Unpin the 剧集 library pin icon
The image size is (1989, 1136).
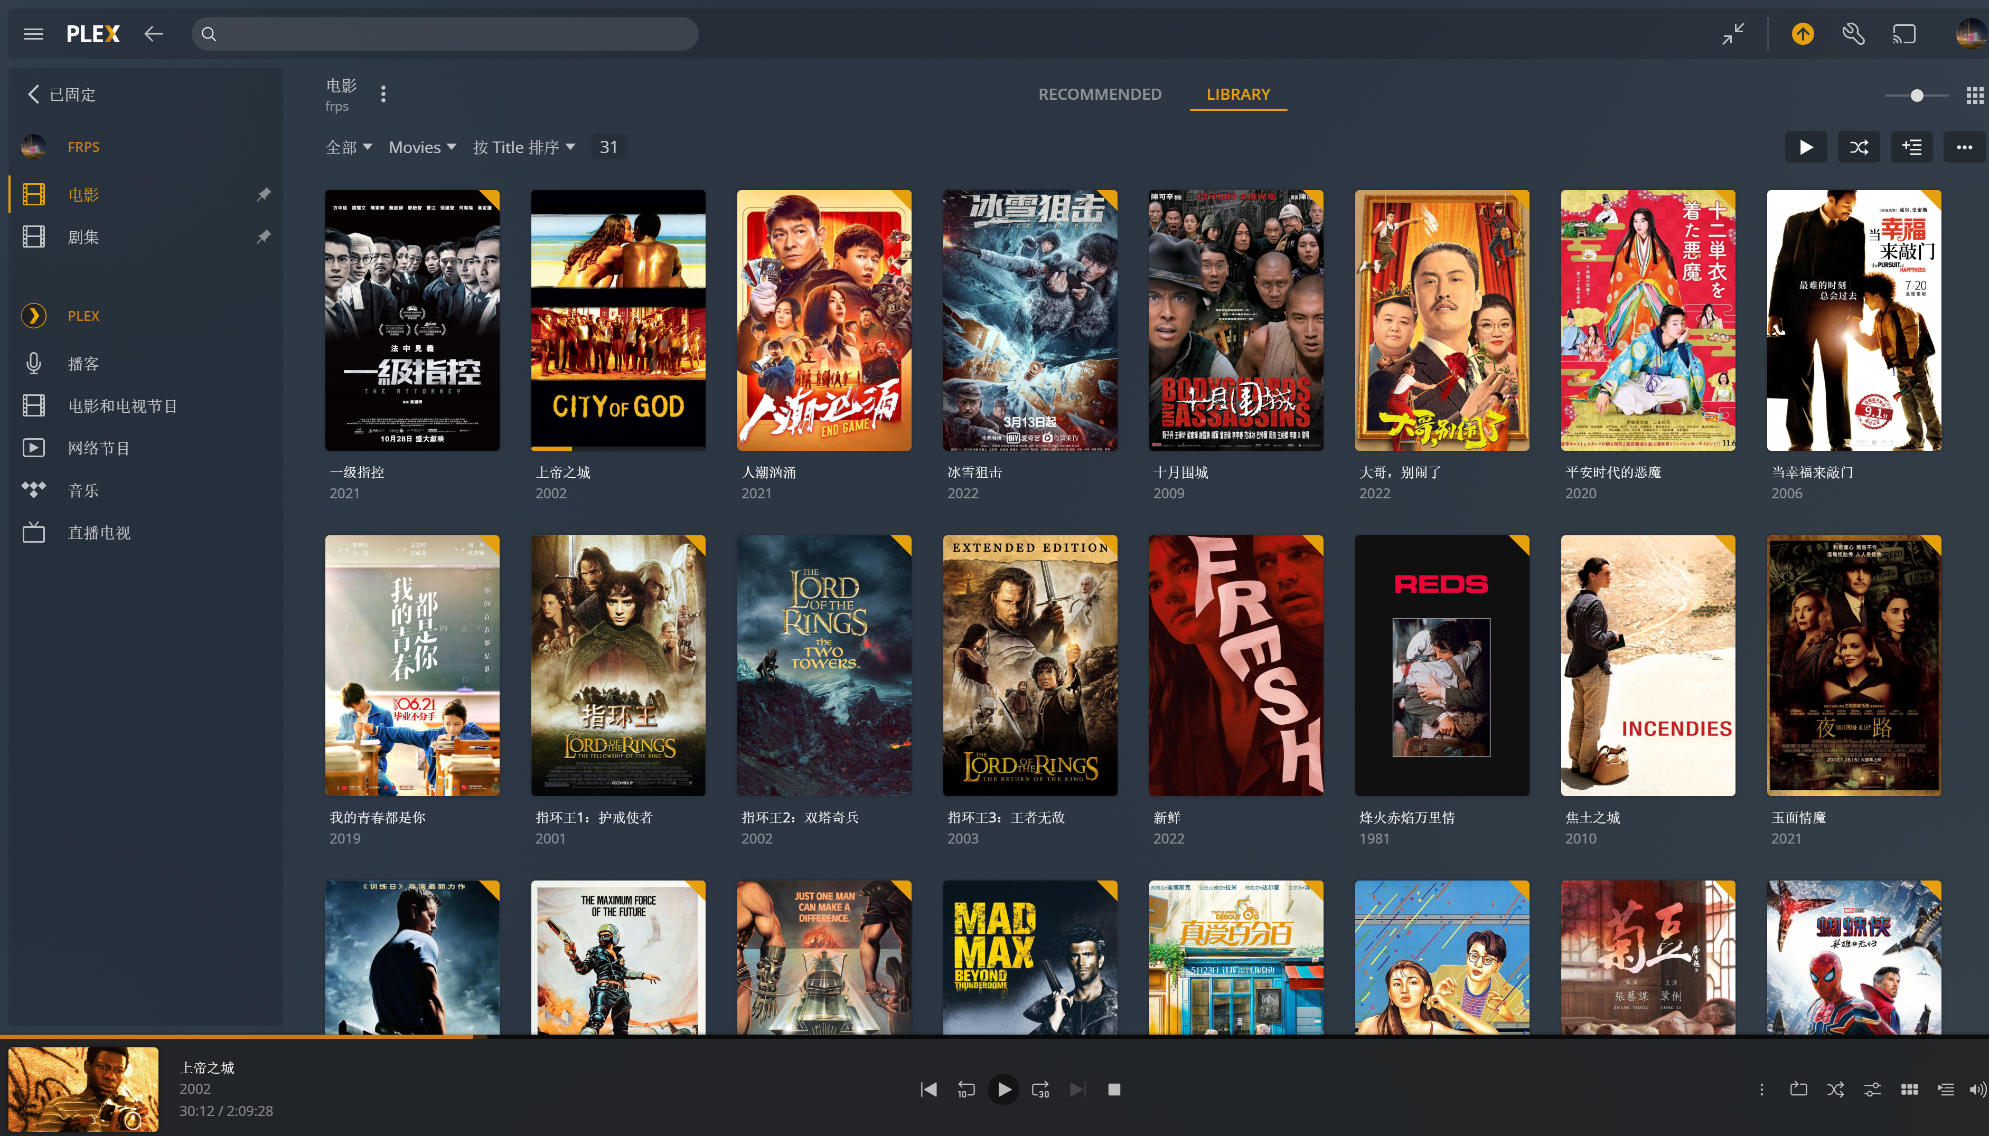click(264, 236)
